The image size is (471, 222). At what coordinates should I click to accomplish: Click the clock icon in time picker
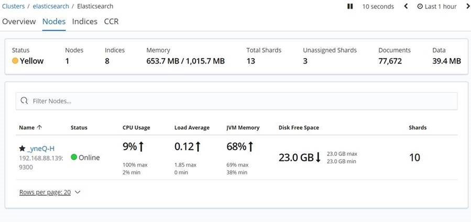(x=420, y=6)
